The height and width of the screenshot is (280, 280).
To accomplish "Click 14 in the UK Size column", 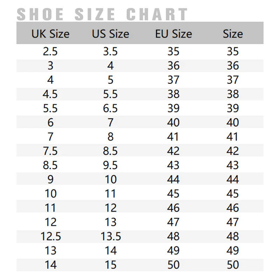I will (x=50, y=265).
